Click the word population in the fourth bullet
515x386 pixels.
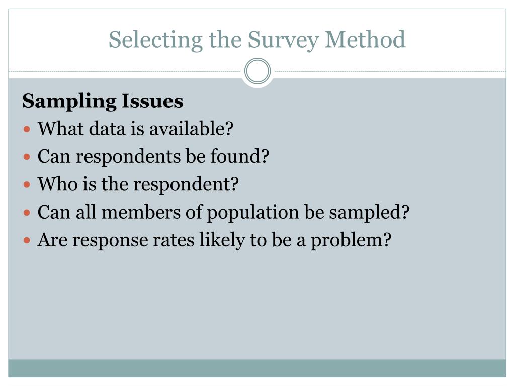(252, 213)
